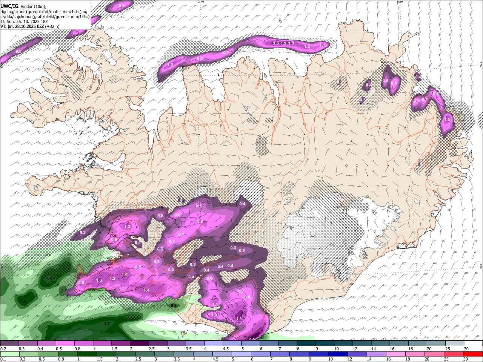Click the white final swatch in snow legend
This screenshot has width=483, height=362.
tap(474, 344)
